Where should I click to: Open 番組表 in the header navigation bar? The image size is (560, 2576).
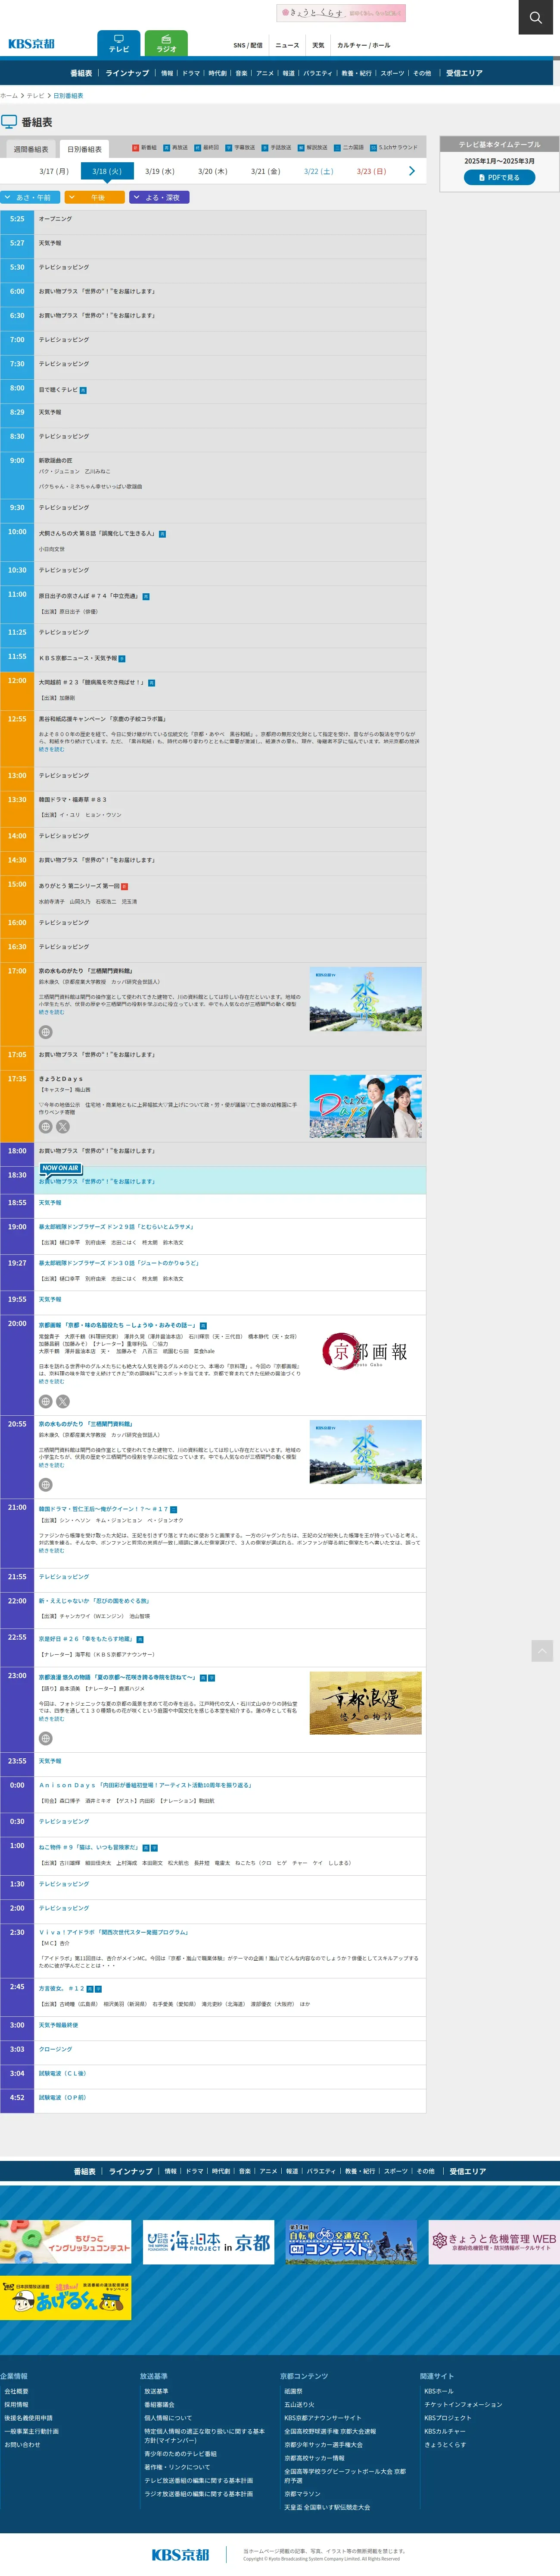click(x=81, y=73)
